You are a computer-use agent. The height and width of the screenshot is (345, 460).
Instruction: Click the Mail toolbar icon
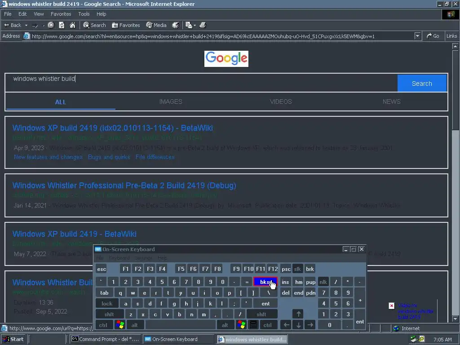pyautogui.click(x=189, y=25)
